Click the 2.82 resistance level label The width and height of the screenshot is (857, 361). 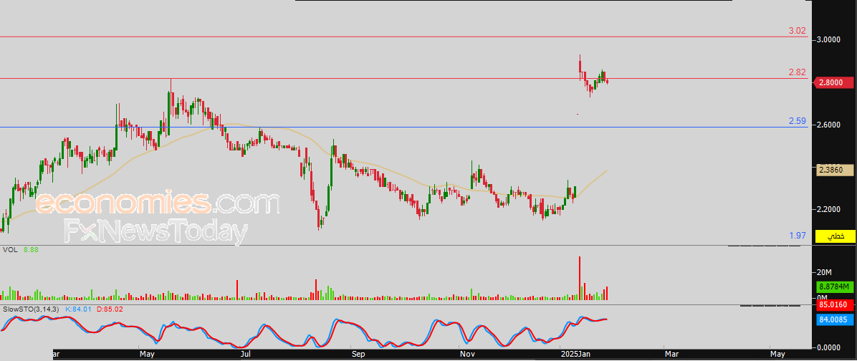[x=798, y=72]
